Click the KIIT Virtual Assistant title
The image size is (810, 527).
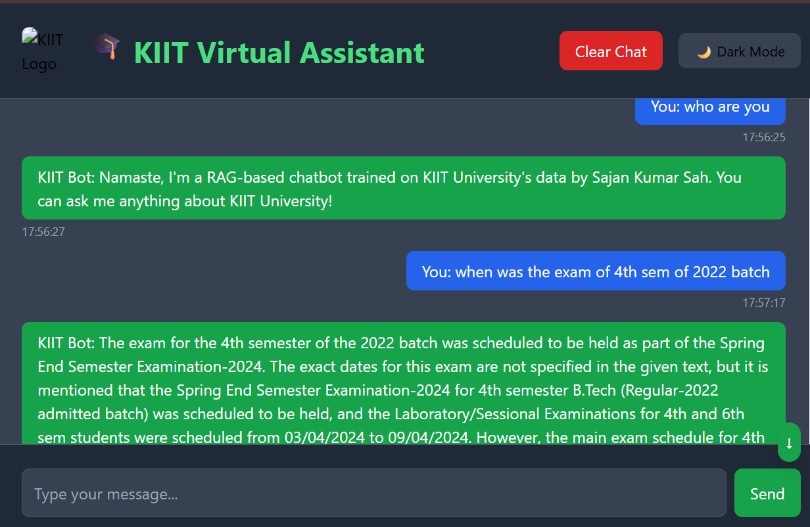pos(279,53)
